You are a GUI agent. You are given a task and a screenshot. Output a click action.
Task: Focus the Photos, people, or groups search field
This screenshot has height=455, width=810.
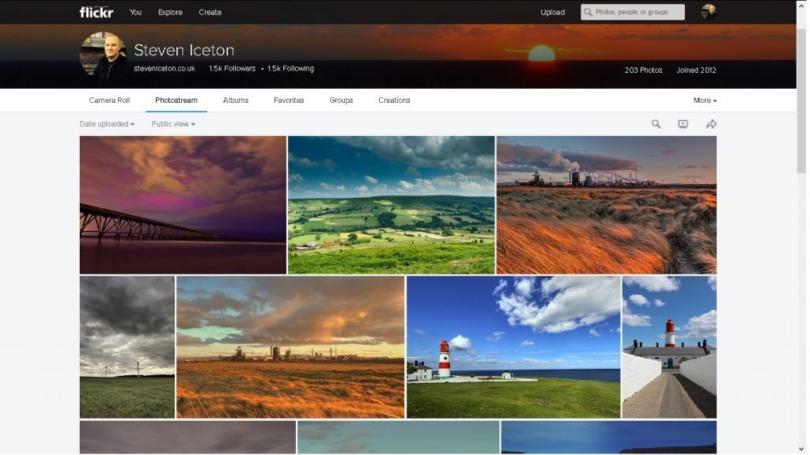632,12
